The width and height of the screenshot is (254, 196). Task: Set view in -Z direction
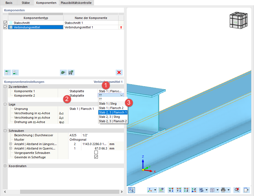[x=194, y=190]
